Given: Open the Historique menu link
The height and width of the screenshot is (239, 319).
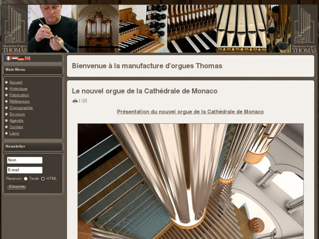Looking at the screenshot, I should [18, 89].
